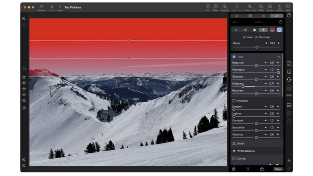Click the Ramp slider handle
The height and width of the screenshot is (176, 313).
257,47
